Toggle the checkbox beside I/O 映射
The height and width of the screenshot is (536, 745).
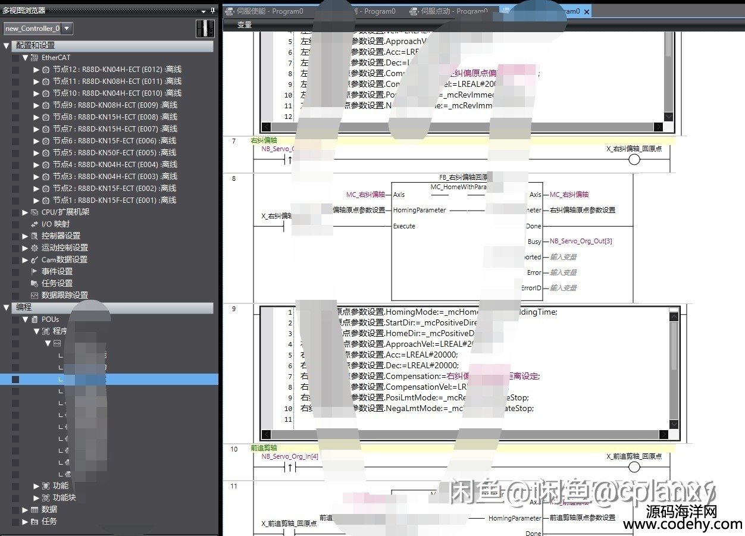[15, 224]
